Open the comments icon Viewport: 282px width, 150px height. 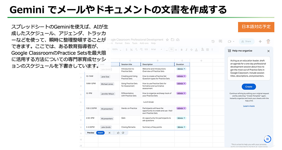[220, 41]
